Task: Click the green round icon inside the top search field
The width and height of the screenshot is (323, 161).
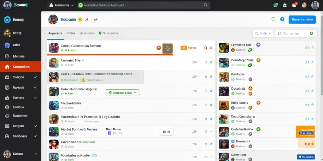Action: click(80, 5)
